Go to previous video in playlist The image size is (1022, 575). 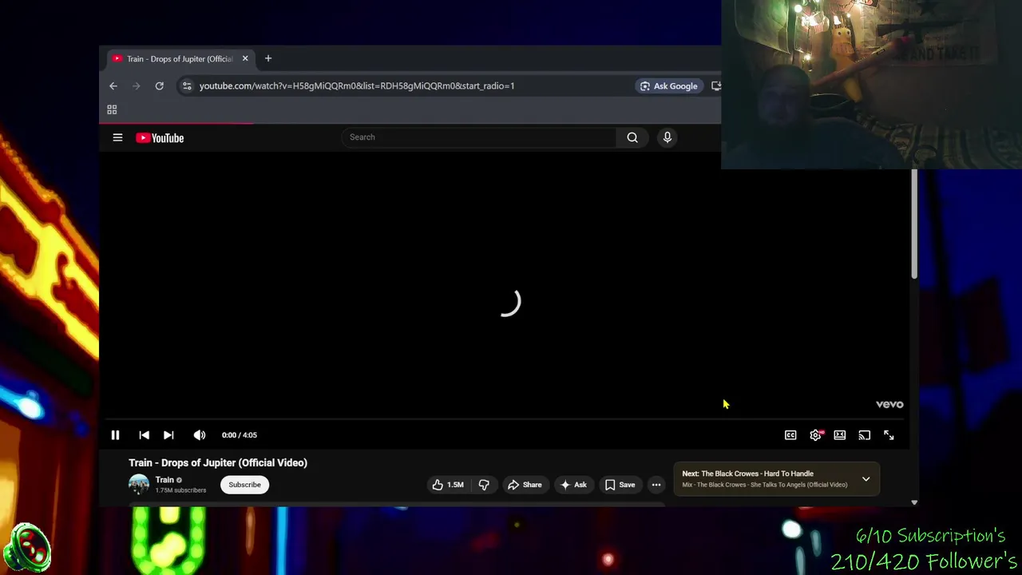(144, 435)
